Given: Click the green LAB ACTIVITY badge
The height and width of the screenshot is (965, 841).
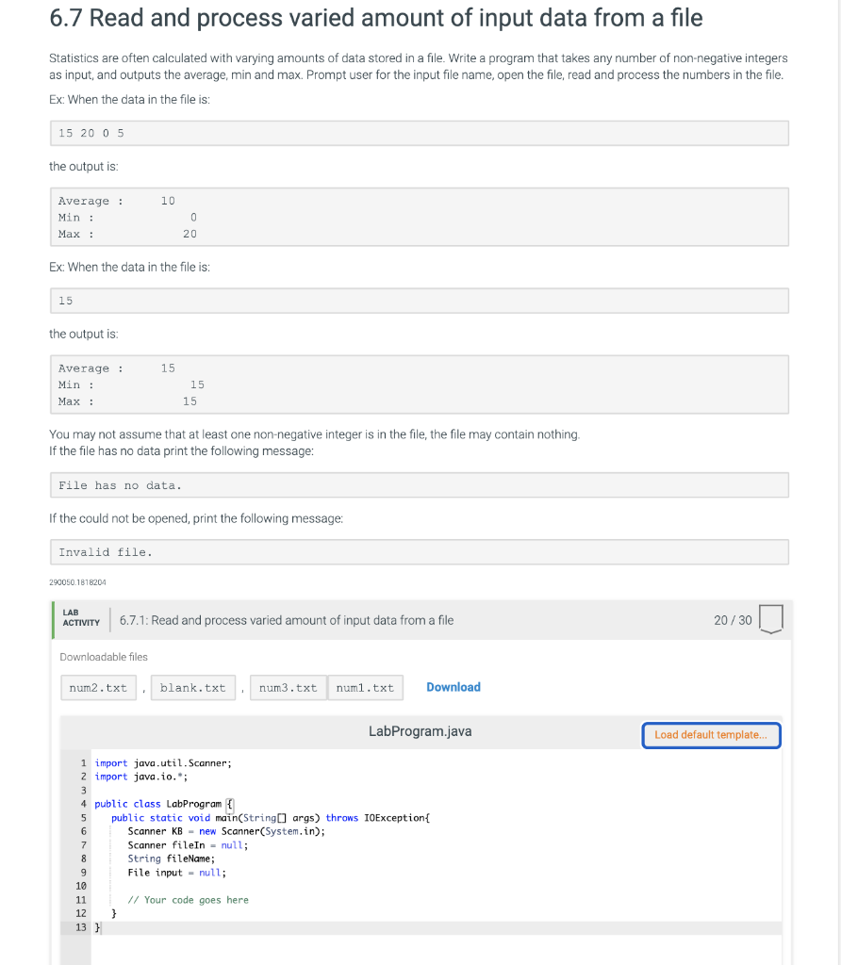Looking at the screenshot, I should coord(81,619).
